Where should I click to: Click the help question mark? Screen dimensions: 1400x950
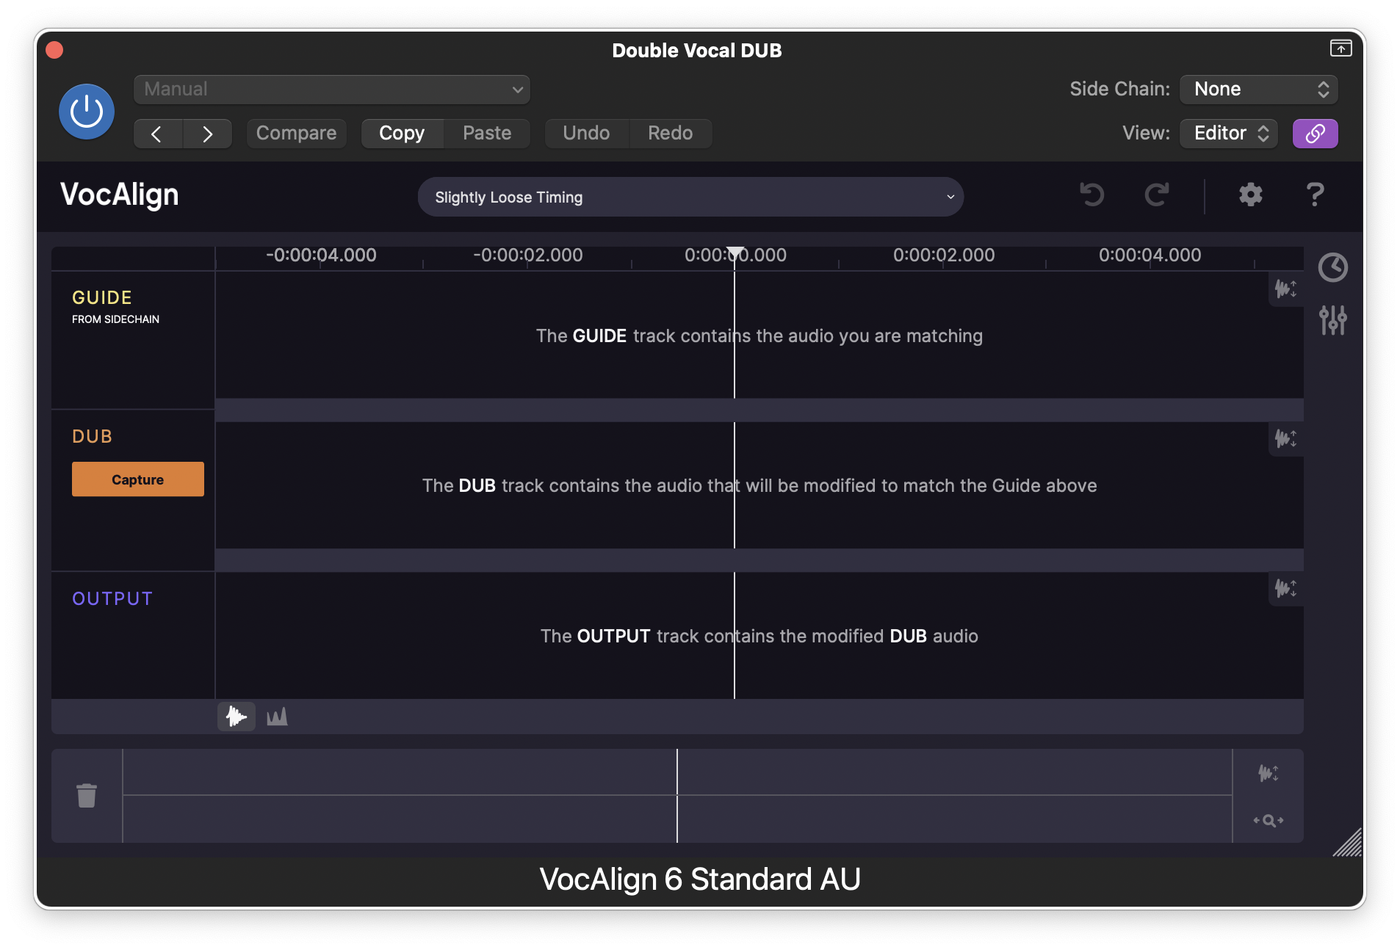pos(1315,195)
